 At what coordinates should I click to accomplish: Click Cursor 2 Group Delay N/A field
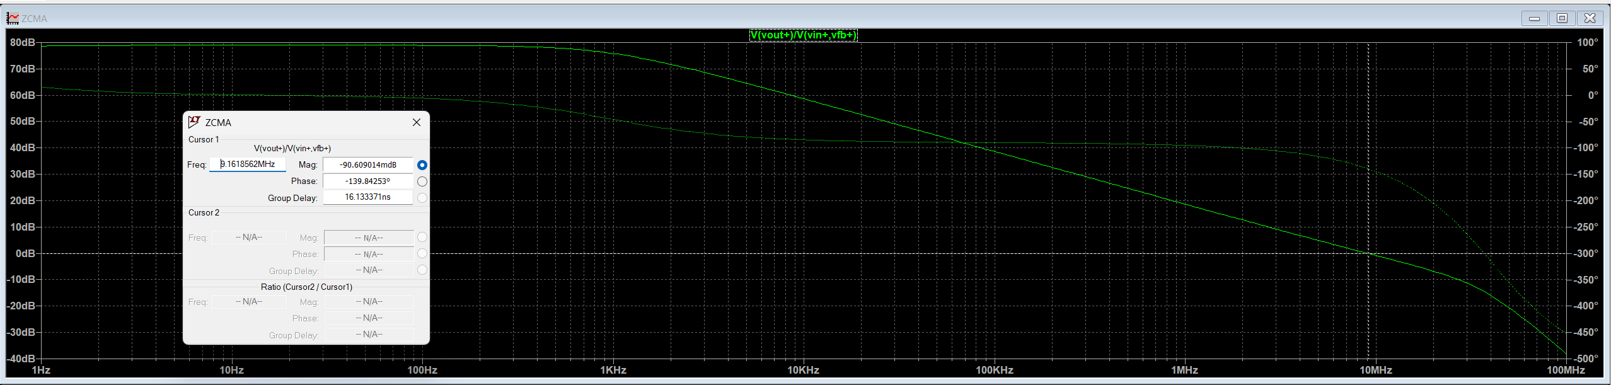(x=369, y=270)
